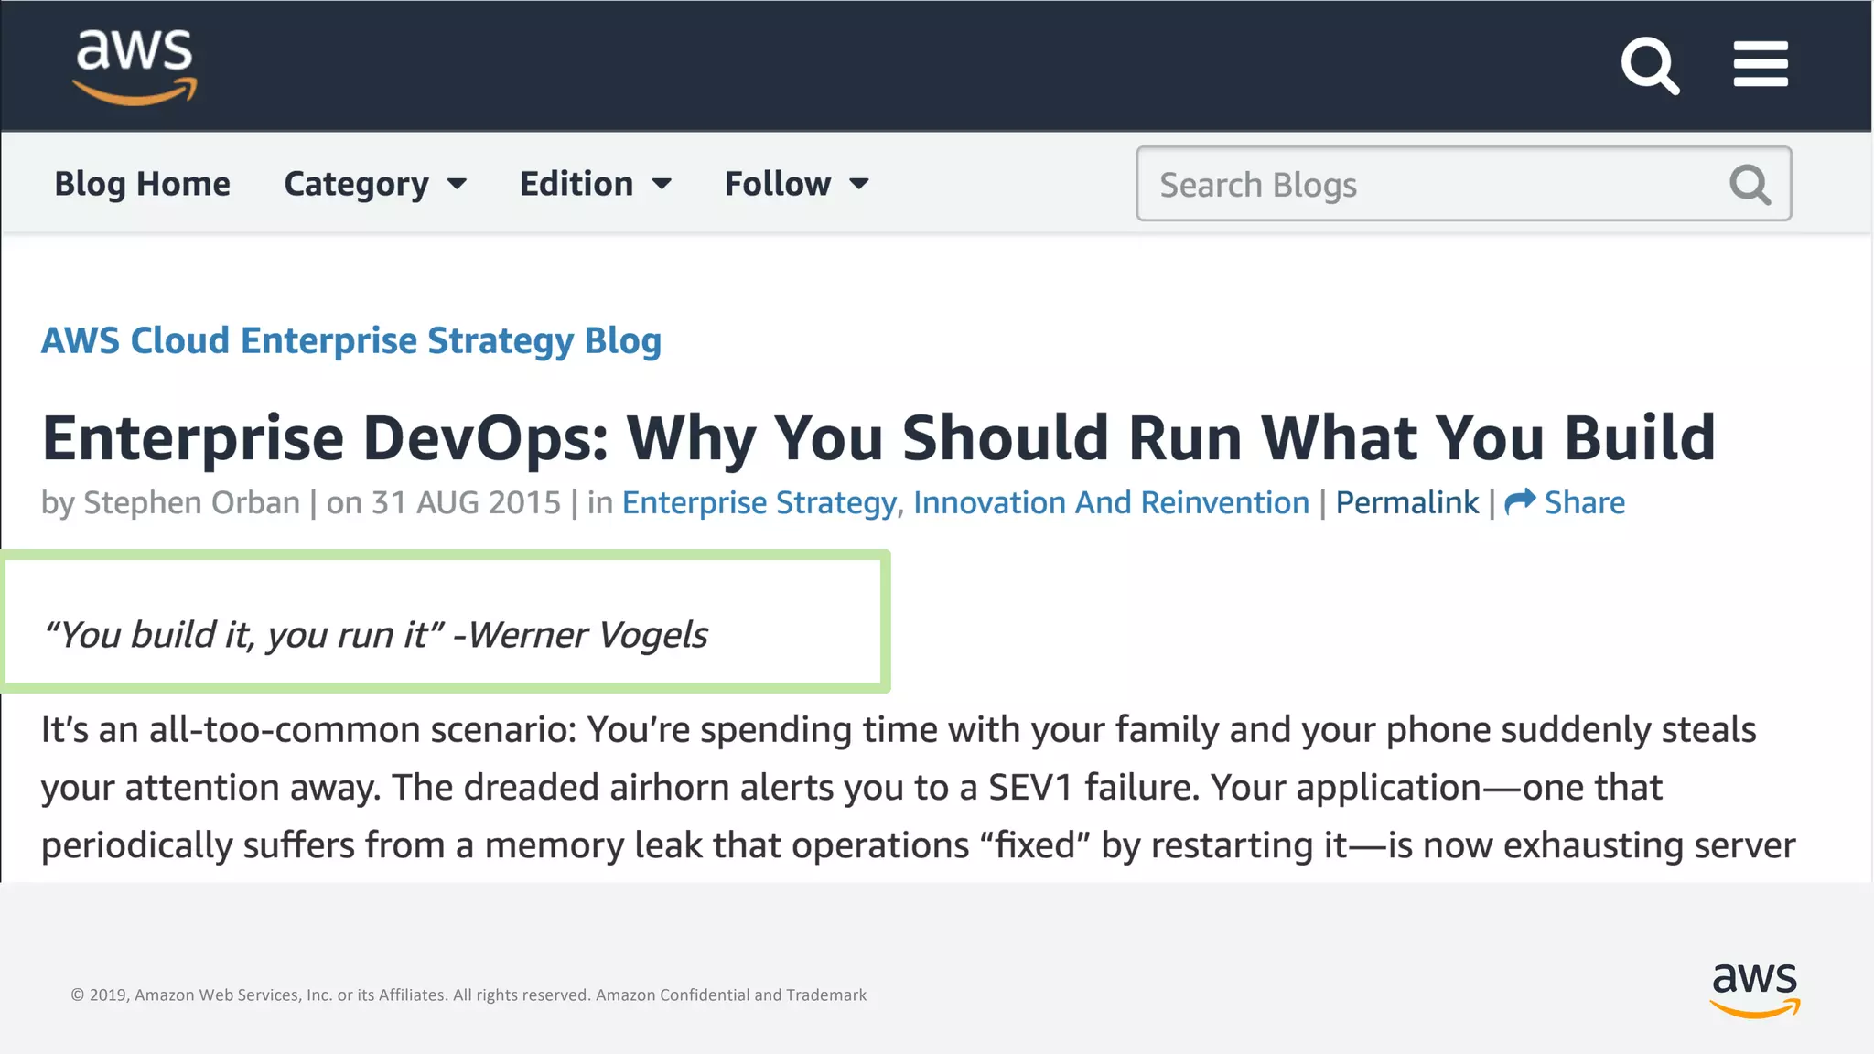Focus the Search Blogs input field
This screenshot has width=1874, height=1054.
(x=1463, y=184)
